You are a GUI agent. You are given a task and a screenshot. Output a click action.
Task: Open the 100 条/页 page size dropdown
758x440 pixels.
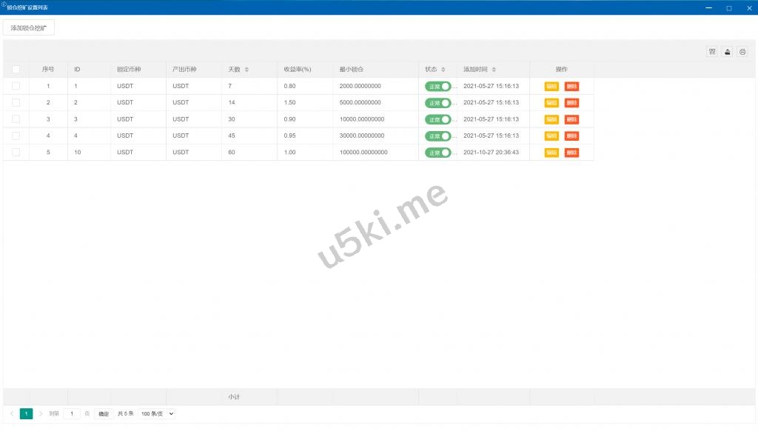tap(157, 413)
